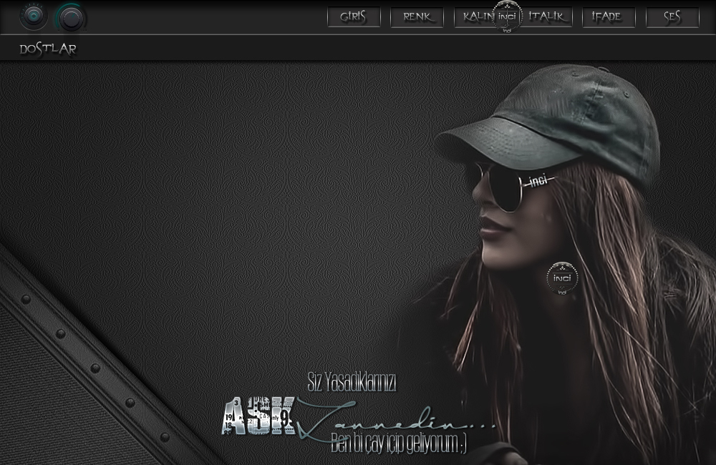Click the right dark round knob
Screen dimensions: 716x465
[71, 19]
